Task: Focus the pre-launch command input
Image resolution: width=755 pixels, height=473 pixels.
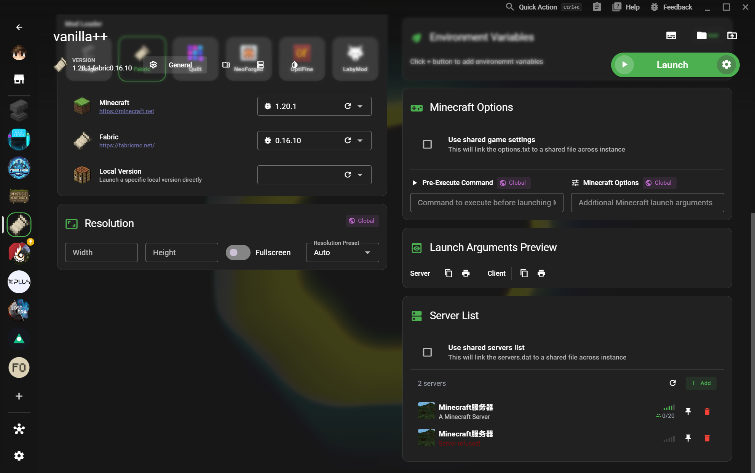Action: (x=487, y=203)
